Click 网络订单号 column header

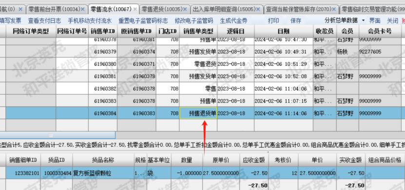click(72, 31)
